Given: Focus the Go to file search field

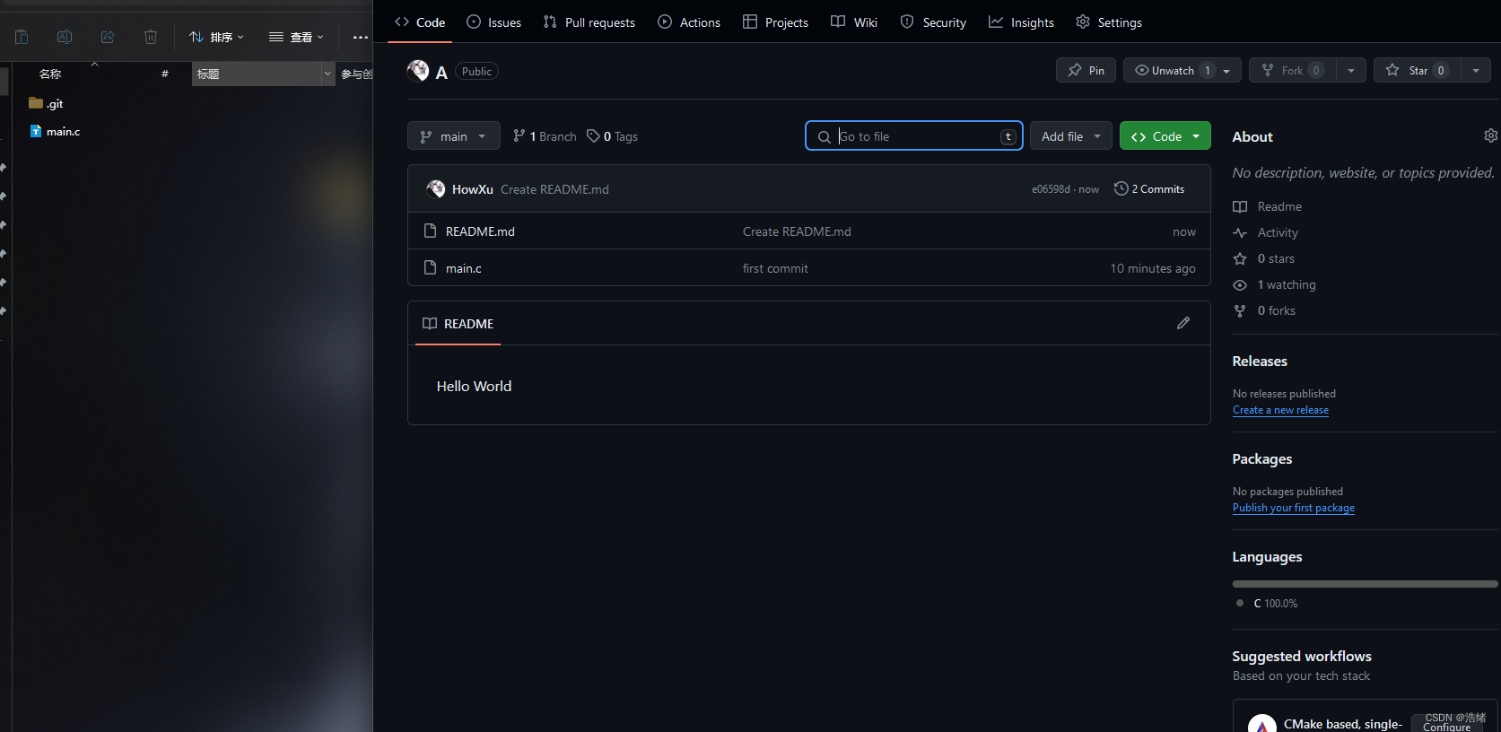Looking at the screenshot, I should click(x=914, y=136).
